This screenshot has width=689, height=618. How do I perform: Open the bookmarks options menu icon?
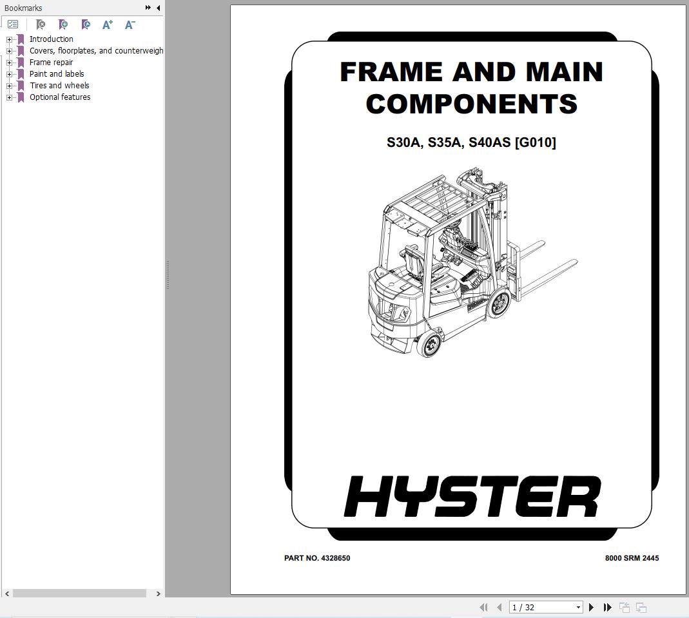[13, 24]
